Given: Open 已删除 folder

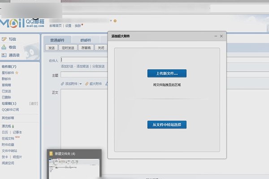Looking at the screenshot, I should [x=6, y=97].
